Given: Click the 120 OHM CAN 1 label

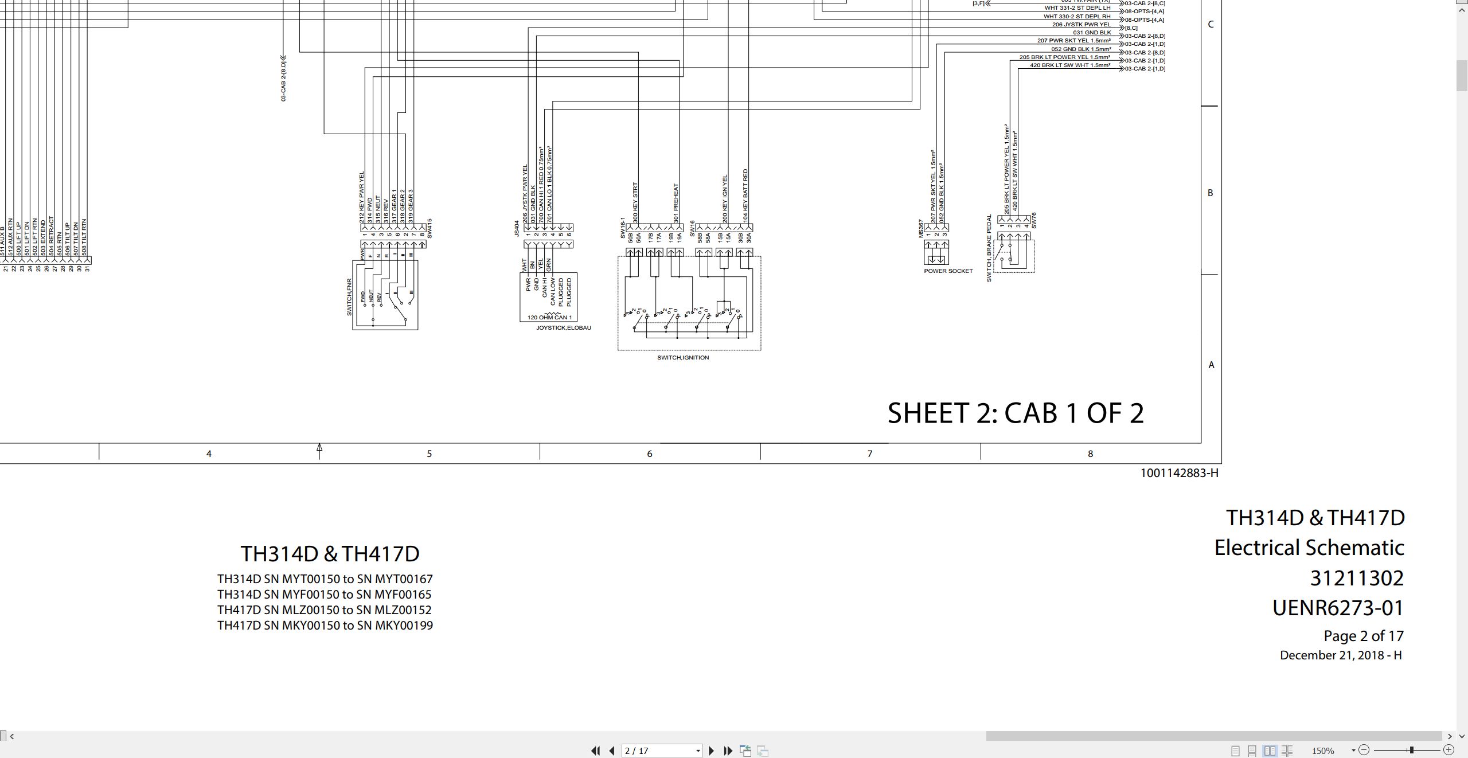Looking at the screenshot, I should tap(549, 318).
